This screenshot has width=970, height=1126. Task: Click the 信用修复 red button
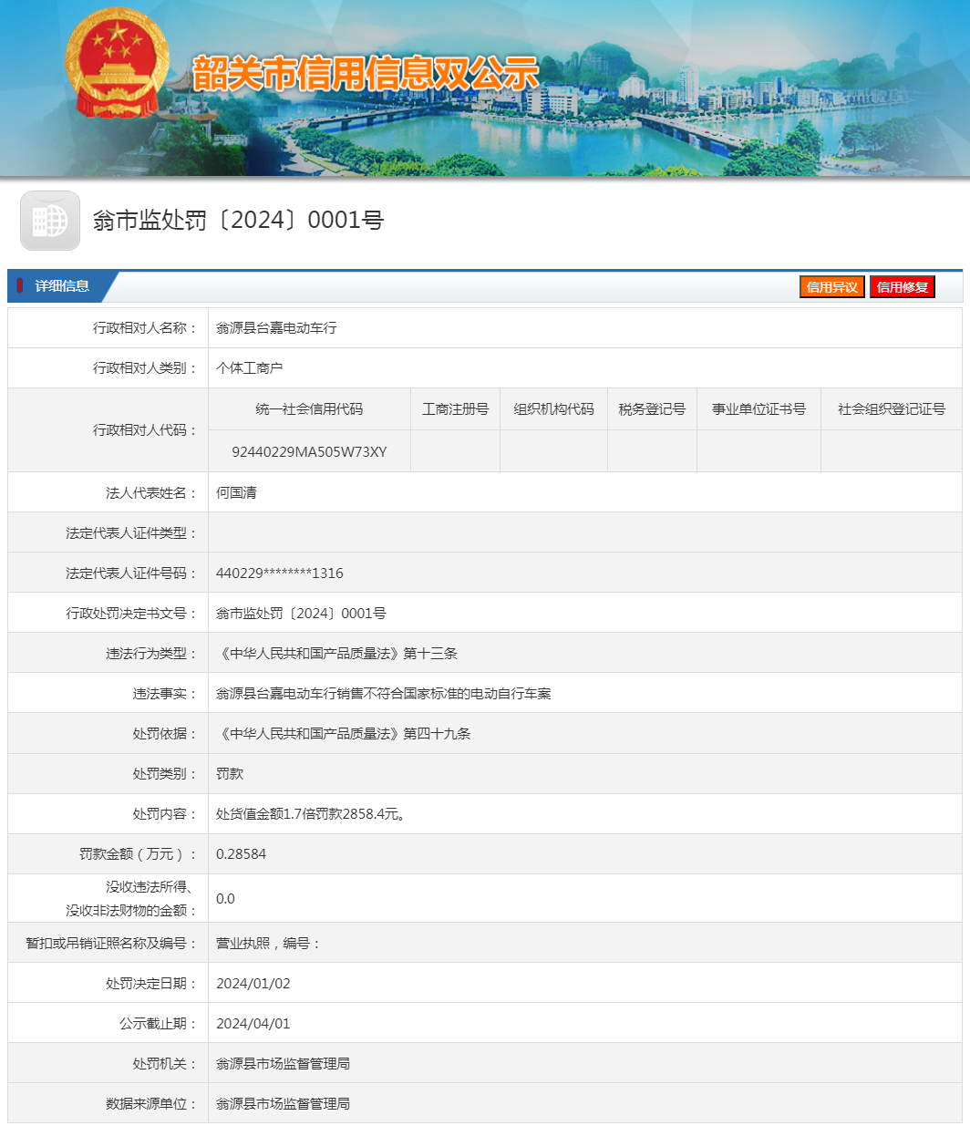tap(902, 287)
